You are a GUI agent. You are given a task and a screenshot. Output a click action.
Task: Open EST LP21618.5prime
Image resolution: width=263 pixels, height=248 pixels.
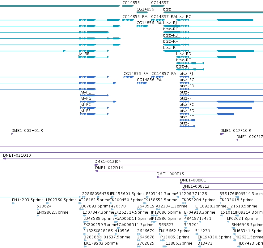(228, 209)
